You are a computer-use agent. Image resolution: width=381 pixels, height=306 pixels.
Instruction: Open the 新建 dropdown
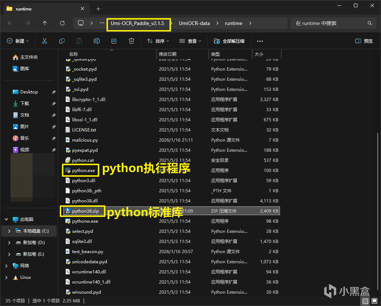18,41
